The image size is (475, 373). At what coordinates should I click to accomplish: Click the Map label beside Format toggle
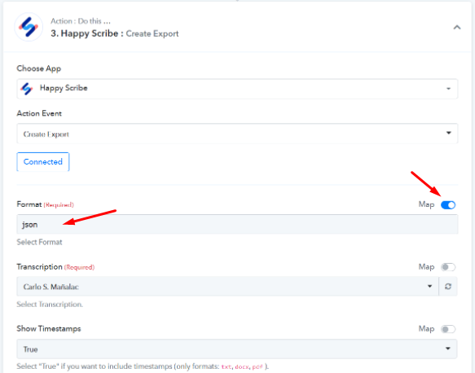tap(426, 205)
